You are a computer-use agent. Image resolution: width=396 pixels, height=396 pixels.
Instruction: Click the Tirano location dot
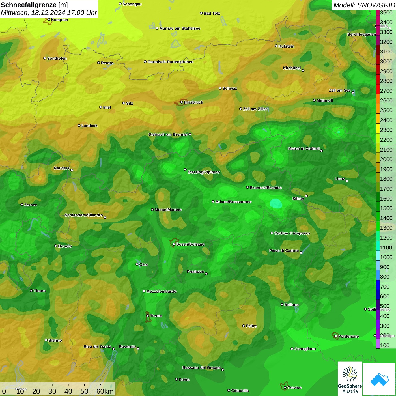point(31,290)
